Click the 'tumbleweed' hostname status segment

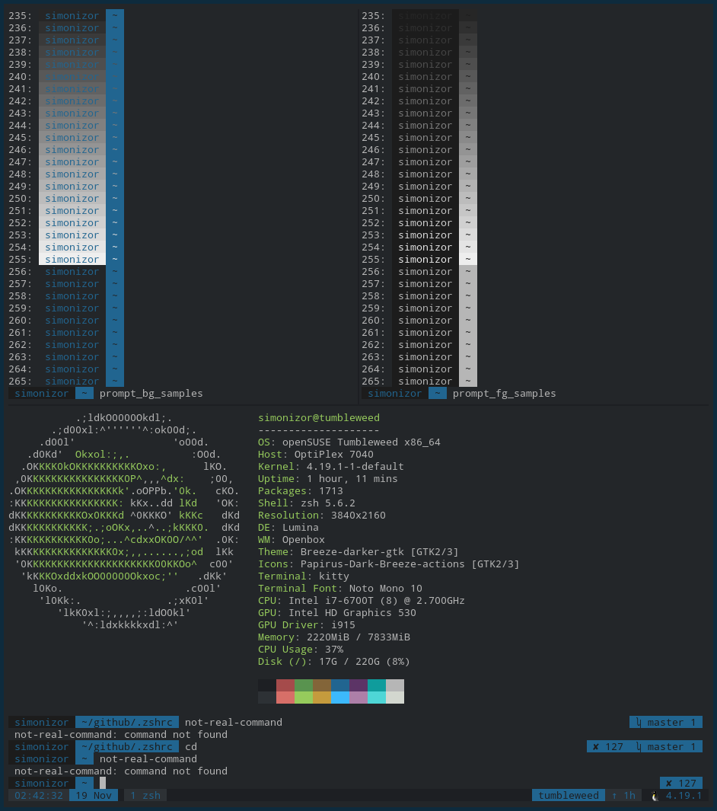click(x=568, y=796)
